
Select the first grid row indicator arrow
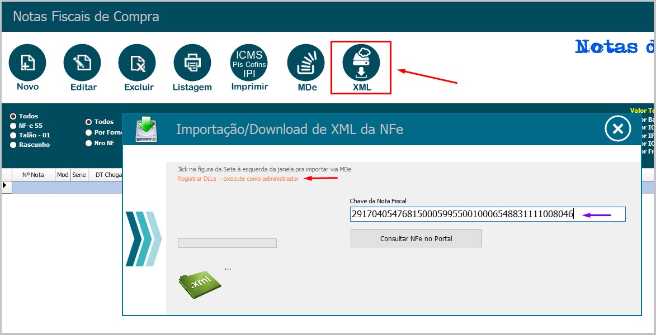(x=6, y=185)
